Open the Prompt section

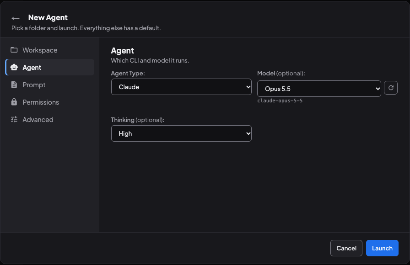[50, 85]
